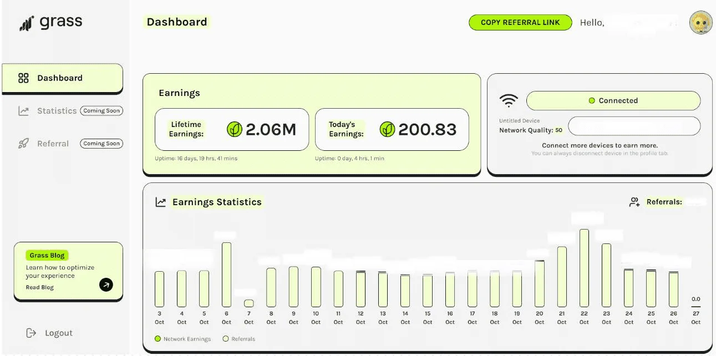Click the grass logo icon
Image resolution: width=716 pixels, height=356 pixels.
pos(26,23)
